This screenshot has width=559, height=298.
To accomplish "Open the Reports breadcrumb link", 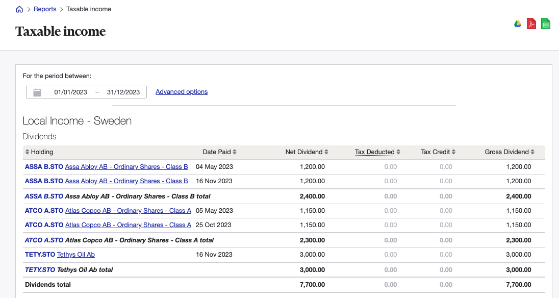I will pyautogui.click(x=45, y=9).
